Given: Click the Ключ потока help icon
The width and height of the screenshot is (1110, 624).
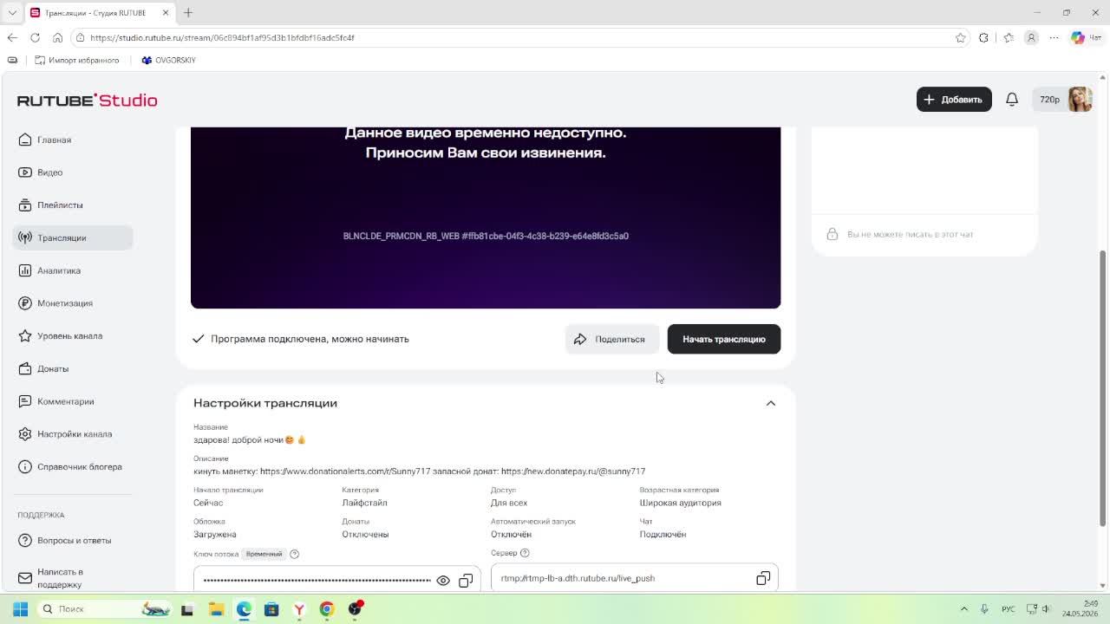Looking at the screenshot, I should click(294, 554).
